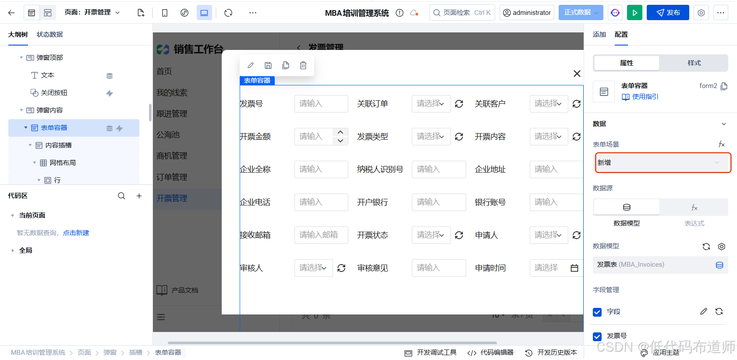Click the edit pencil beside 字段
This screenshot has height=360, width=737.
click(x=704, y=311)
